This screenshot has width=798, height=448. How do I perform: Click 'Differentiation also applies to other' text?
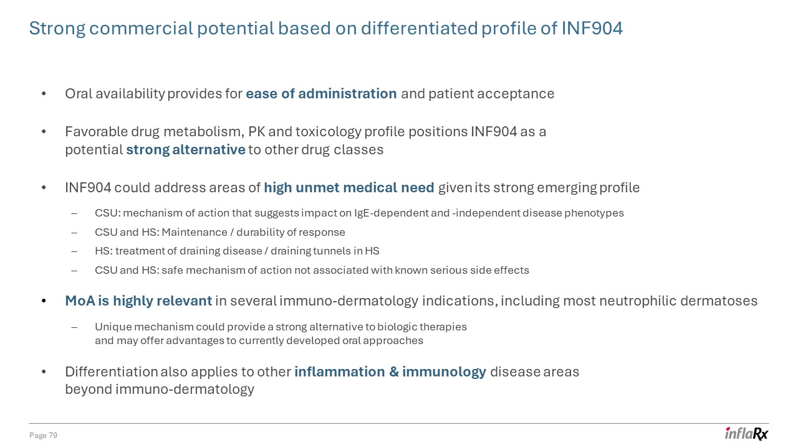point(178,372)
